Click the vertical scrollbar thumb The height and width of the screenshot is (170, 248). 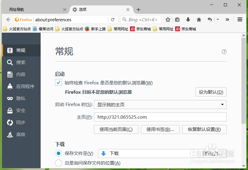point(243,81)
